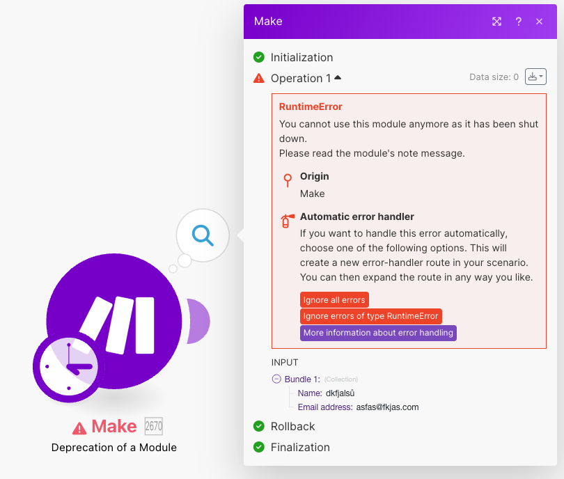Click the module number badge 2670
The width and height of the screenshot is (564, 479).
(x=154, y=426)
